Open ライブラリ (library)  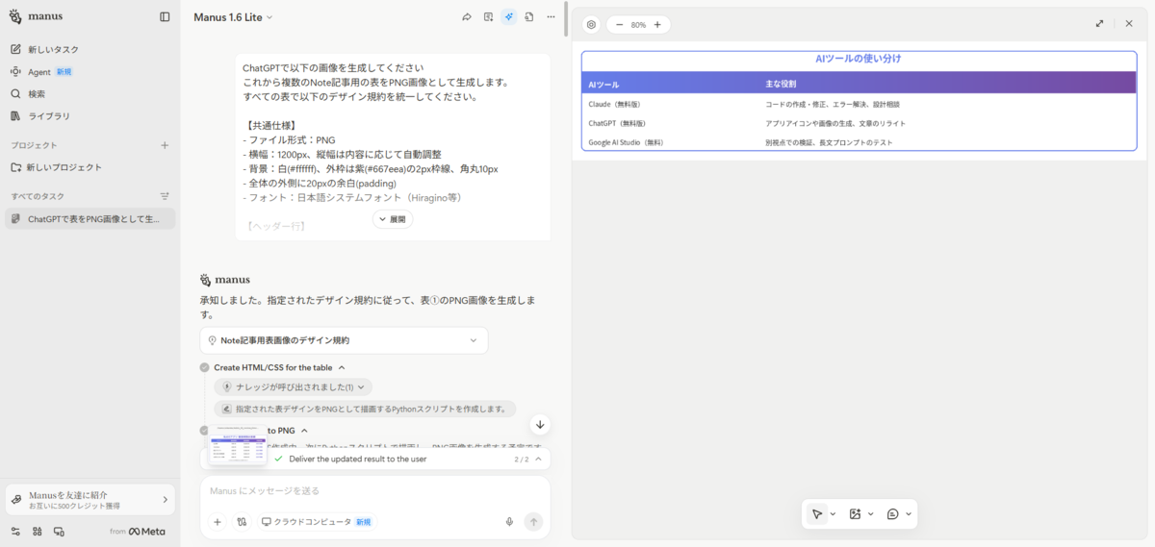[x=48, y=115]
